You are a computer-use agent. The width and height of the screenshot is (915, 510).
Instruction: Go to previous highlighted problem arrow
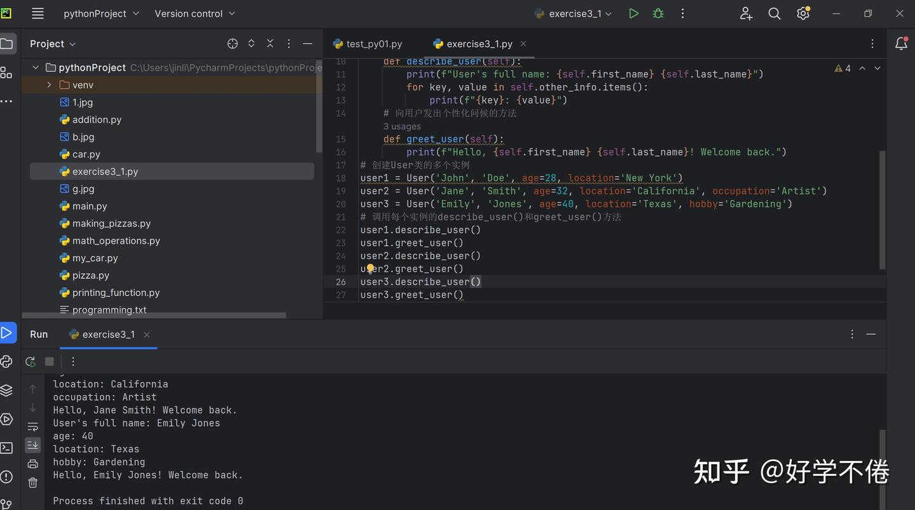[862, 68]
